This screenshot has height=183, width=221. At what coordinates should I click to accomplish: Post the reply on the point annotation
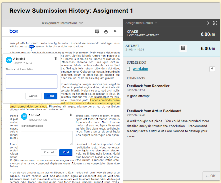coord(51,96)
